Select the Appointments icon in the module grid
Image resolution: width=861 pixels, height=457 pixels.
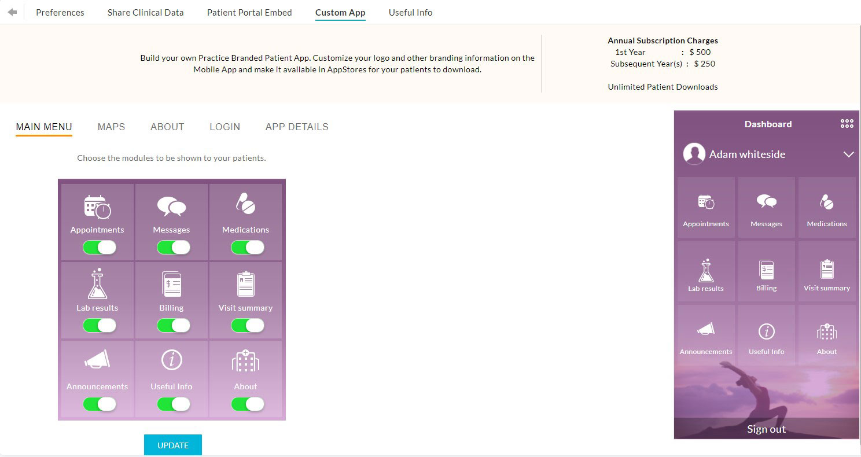pos(97,207)
